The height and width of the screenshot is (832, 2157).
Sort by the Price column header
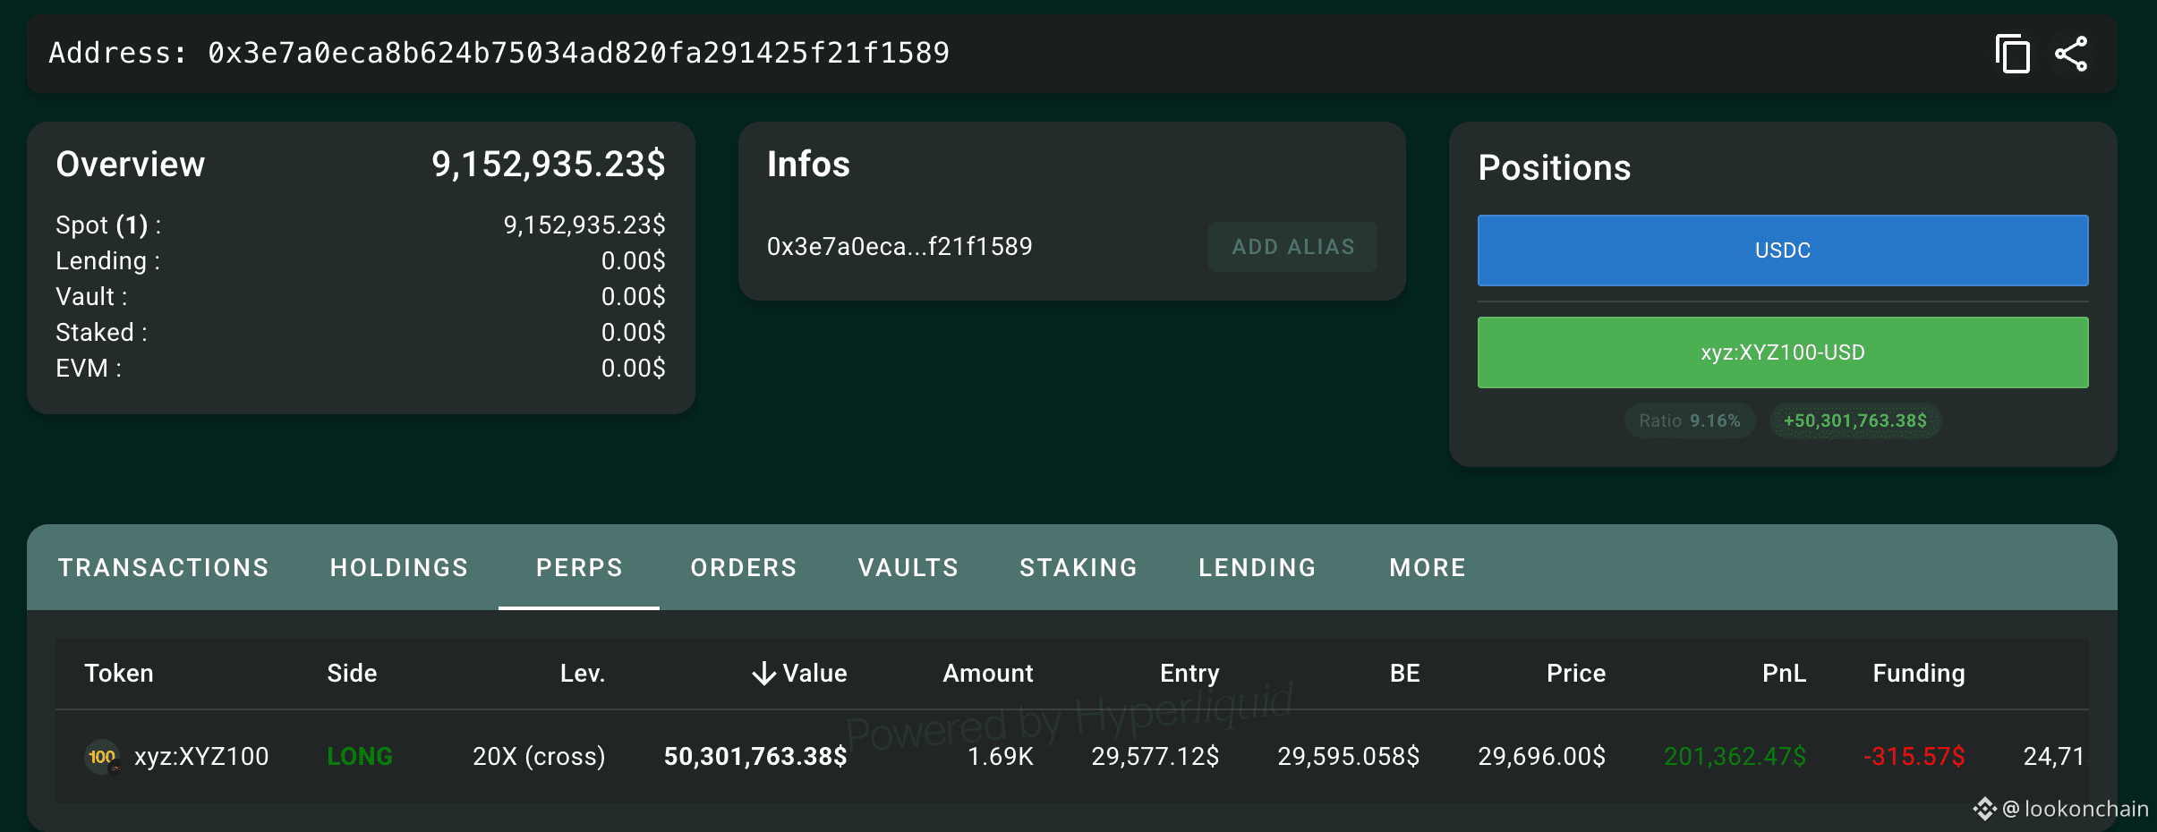(x=1576, y=673)
